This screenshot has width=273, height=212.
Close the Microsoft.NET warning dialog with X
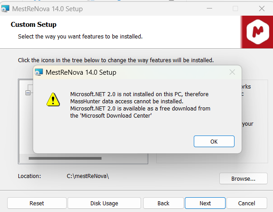click(232, 72)
